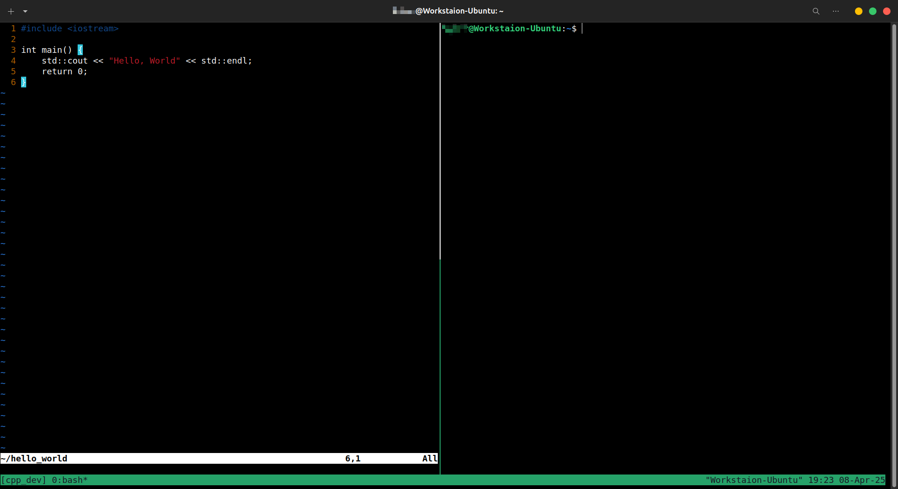The width and height of the screenshot is (898, 489).
Task: Click line number 1 in the vim gutter
Action: 13,29
